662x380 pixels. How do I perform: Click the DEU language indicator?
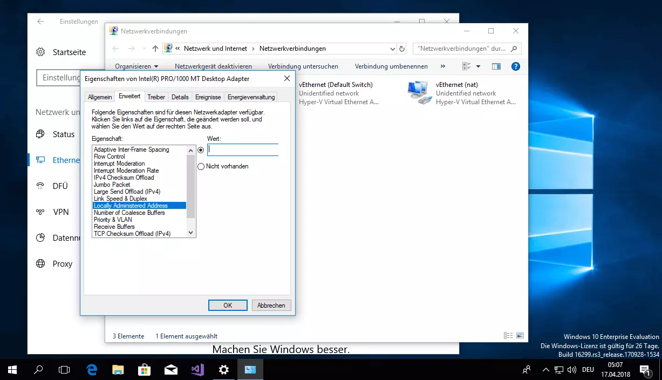click(588, 370)
